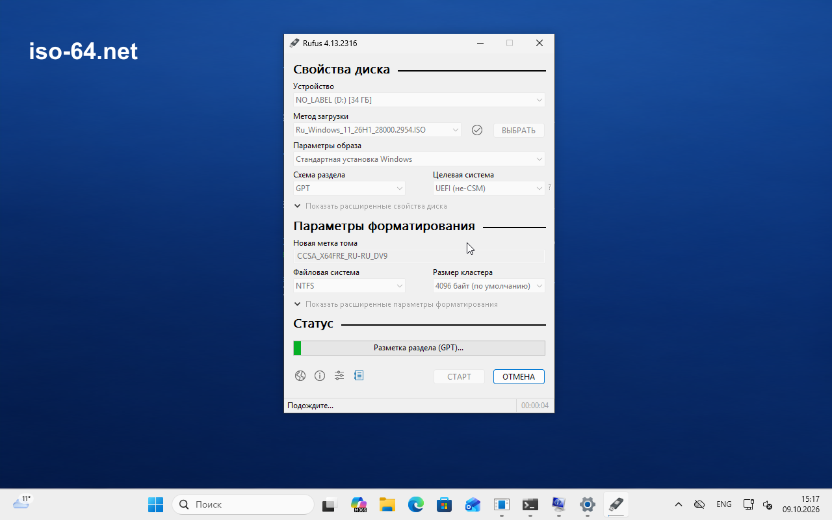Viewport: 832px width, 520px height.
Task: Click the status text 'Подождите...'
Action: tap(311, 406)
